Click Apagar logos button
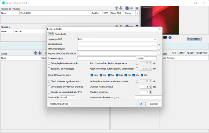 190,53
